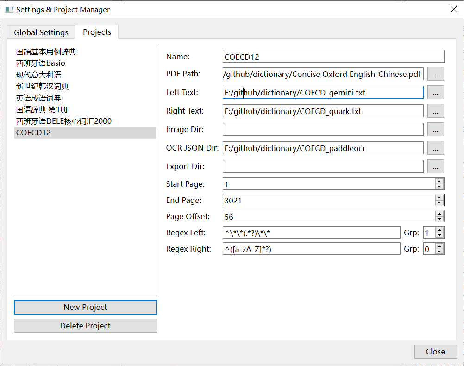Decrease End Page with down arrow
Screen dimensions: 464x366
[x=439, y=203]
